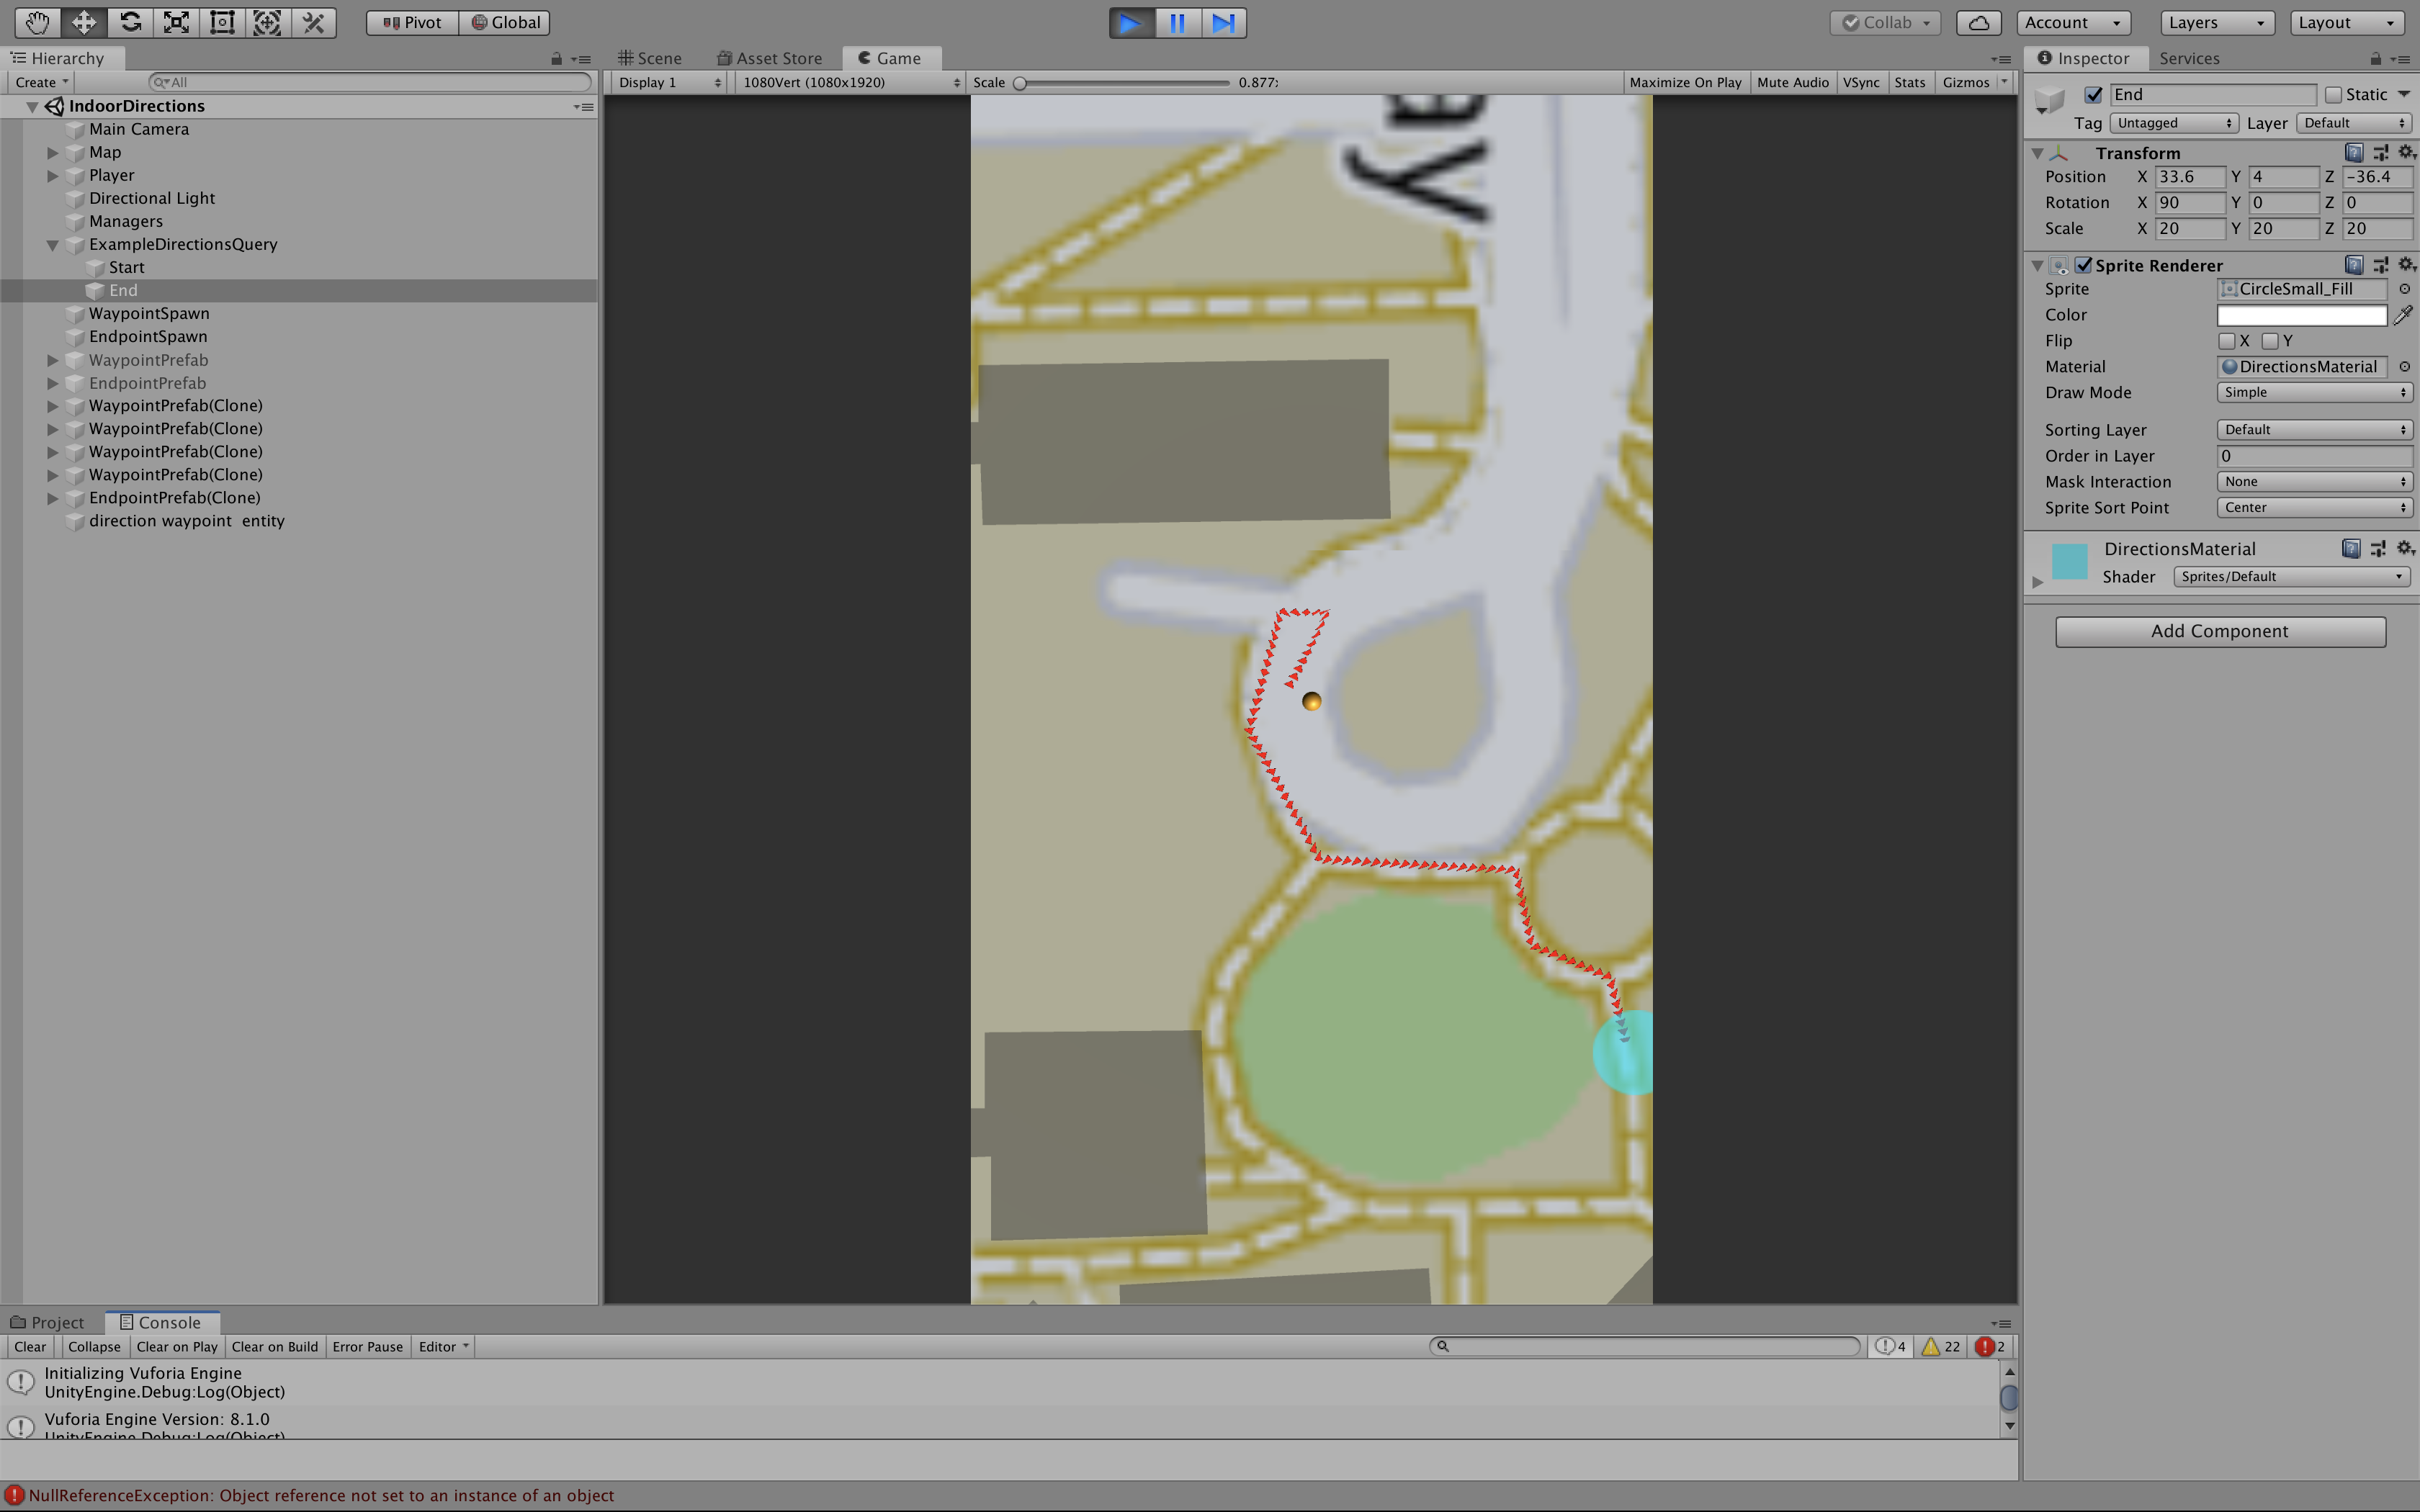Switch to the Scene tab
The height and width of the screenshot is (1512, 2420).
(x=650, y=58)
